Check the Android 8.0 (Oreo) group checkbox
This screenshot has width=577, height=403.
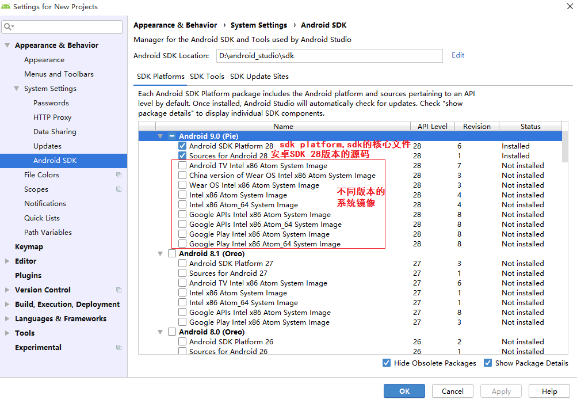(172, 332)
